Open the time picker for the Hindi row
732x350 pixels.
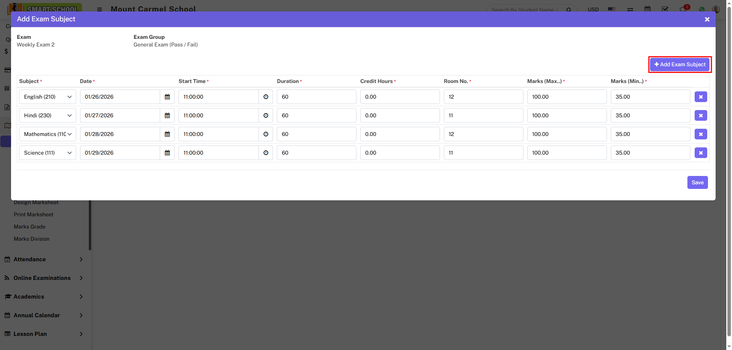pos(266,115)
